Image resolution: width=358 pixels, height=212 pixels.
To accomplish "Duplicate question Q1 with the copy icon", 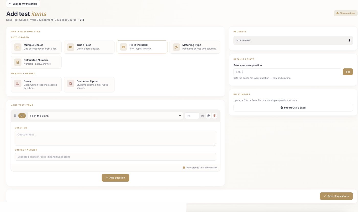I will pos(208,116).
